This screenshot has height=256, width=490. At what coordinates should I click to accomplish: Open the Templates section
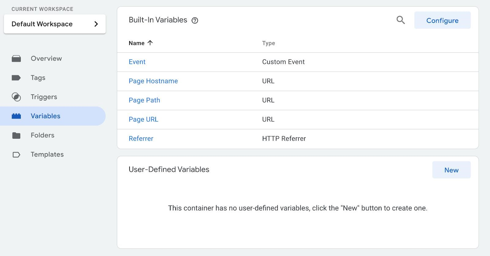coord(47,155)
